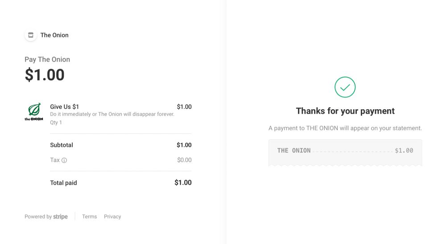Click the green payment success checkmark
This screenshot has width=446, height=244.
coord(345,87)
